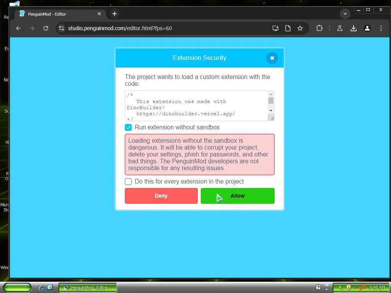Click the green Allow button
Image resolution: width=391 pixels, height=293 pixels.
click(238, 196)
